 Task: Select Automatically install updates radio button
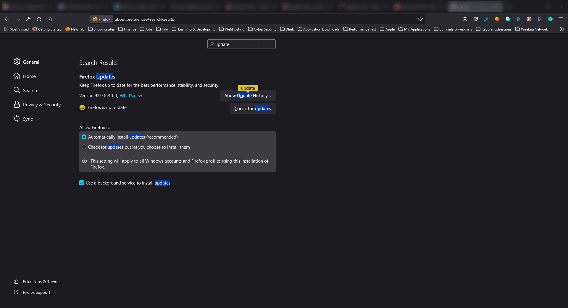click(84, 137)
